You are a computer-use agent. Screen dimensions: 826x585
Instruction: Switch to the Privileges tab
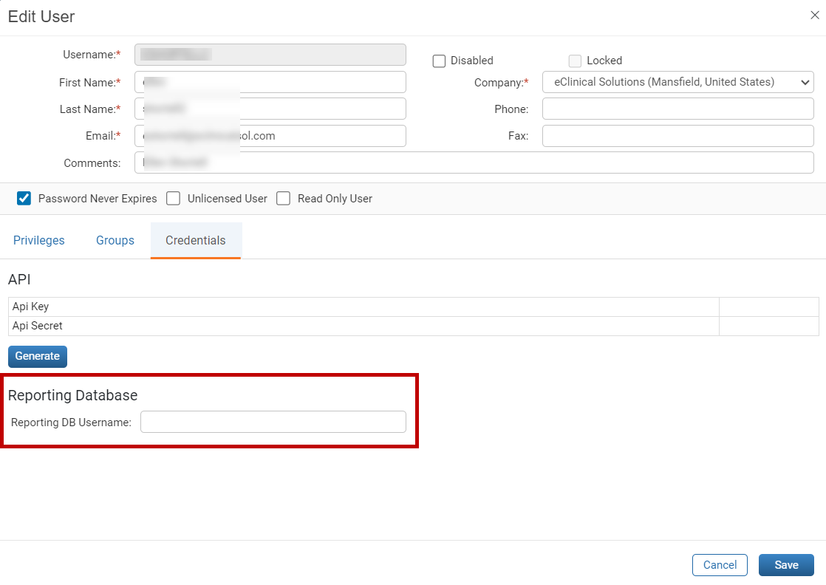click(x=39, y=241)
